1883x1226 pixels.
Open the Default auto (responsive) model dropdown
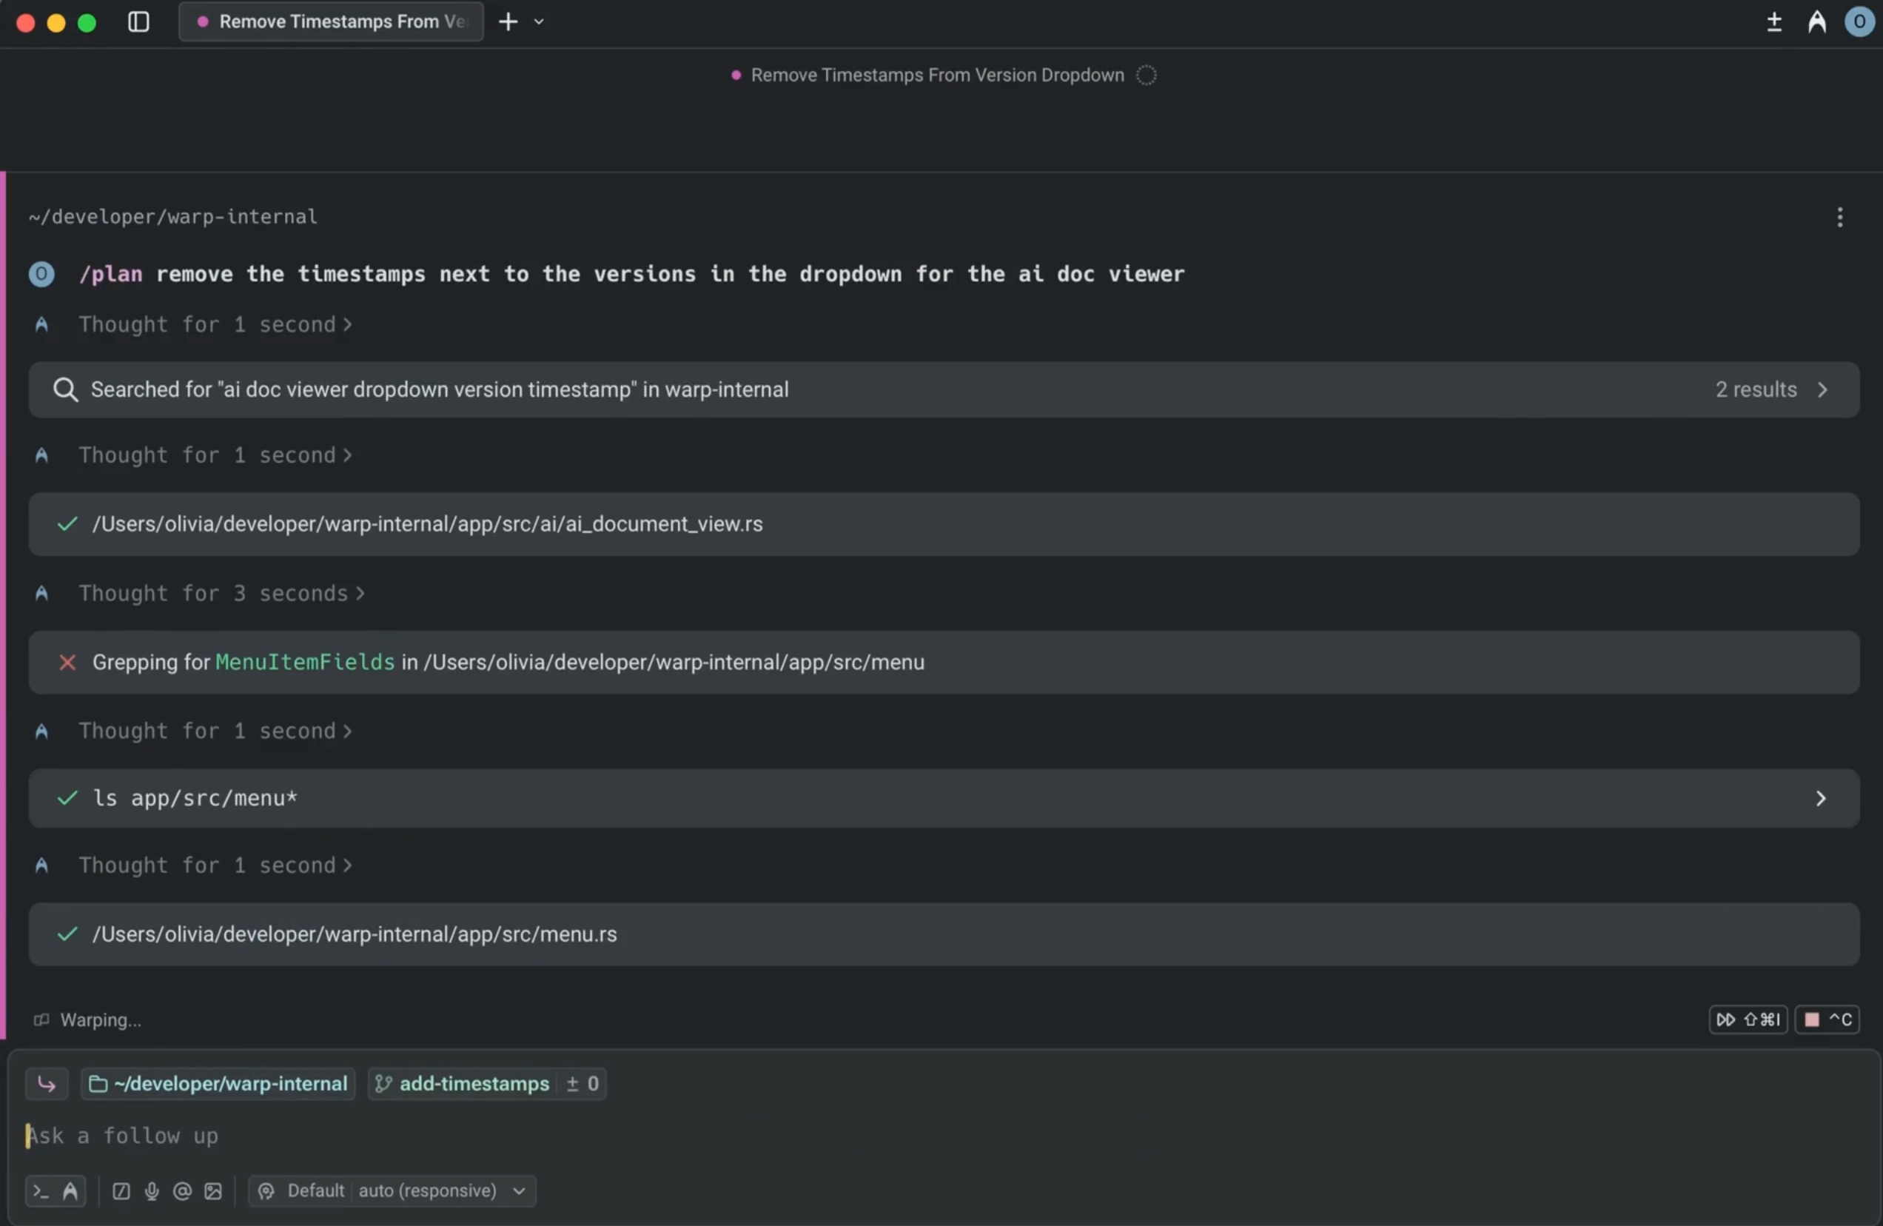point(392,1191)
